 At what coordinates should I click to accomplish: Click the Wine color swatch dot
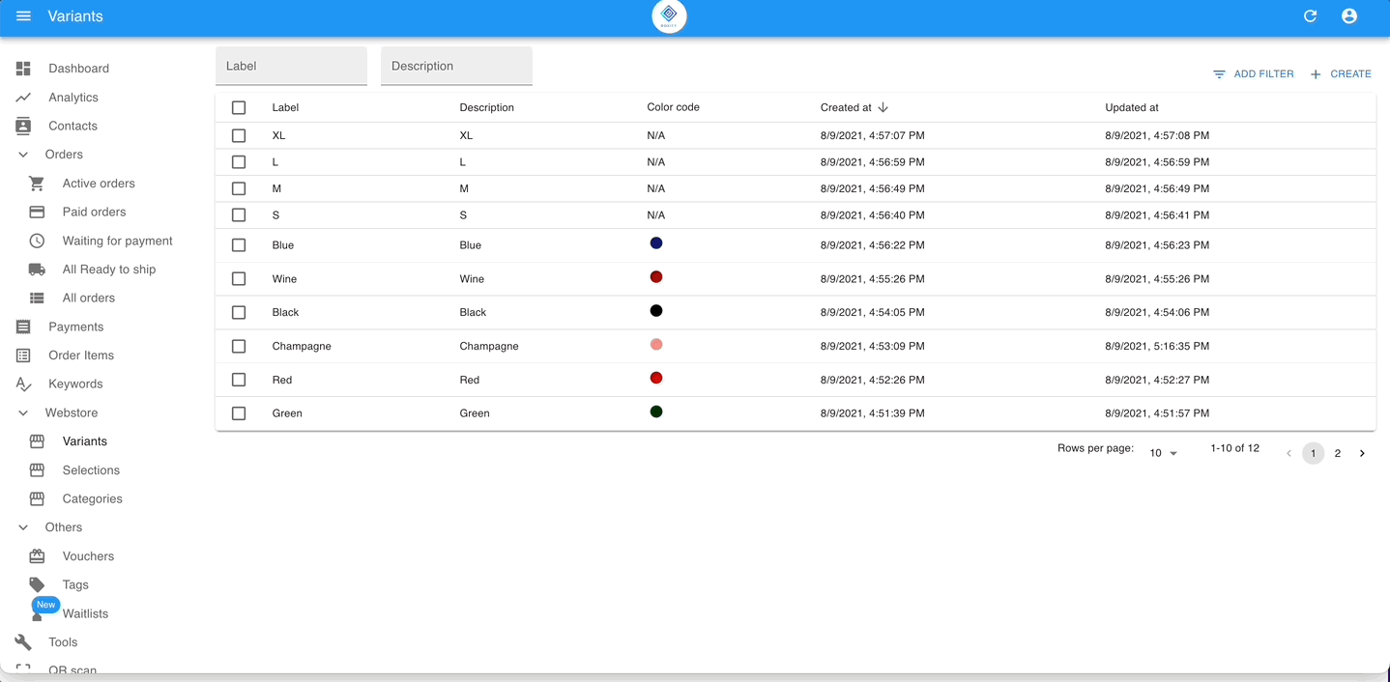656,277
